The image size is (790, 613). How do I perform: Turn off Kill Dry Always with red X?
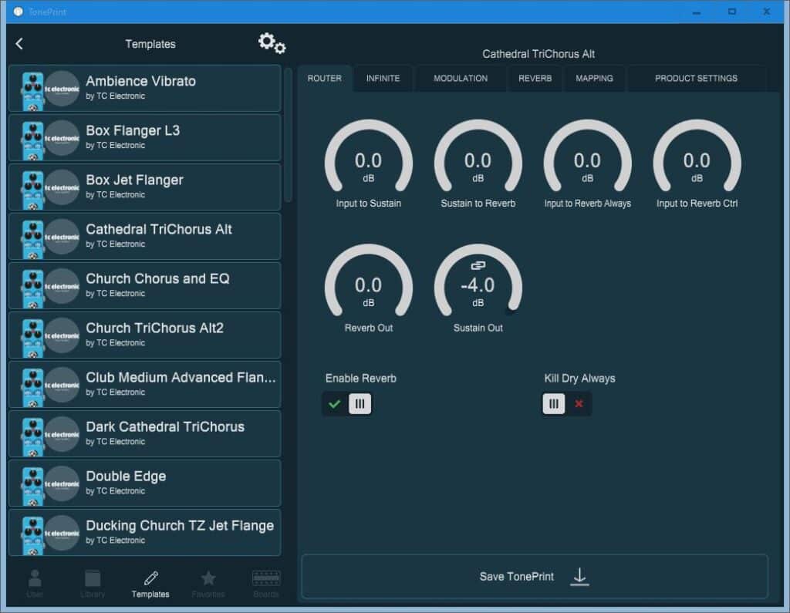[579, 404]
